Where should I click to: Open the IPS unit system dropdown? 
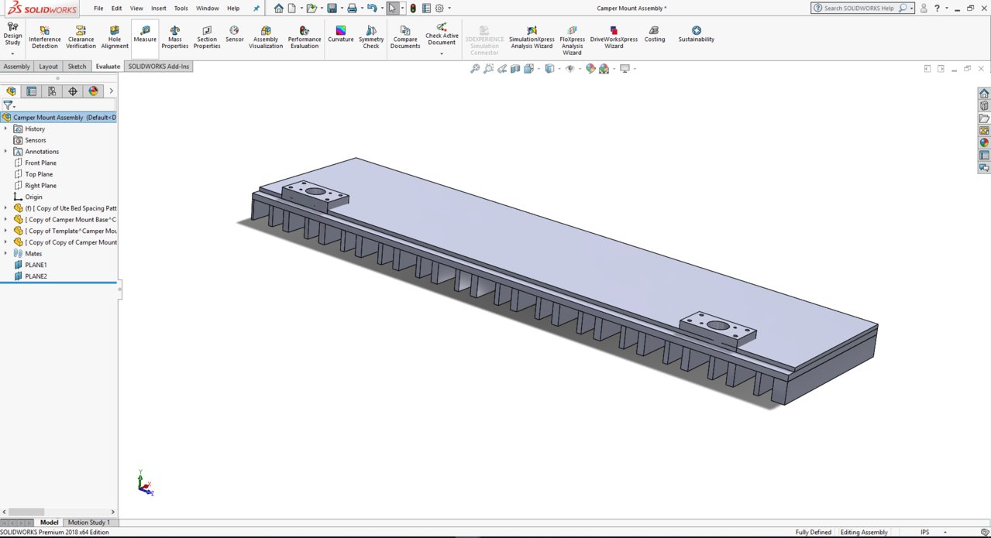pyautogui.click(x=944, y=533)
